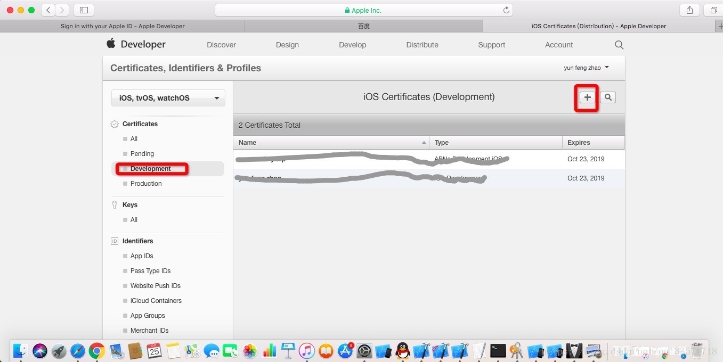Open Merchant IDs in sidebar

(x=149, y=331)
